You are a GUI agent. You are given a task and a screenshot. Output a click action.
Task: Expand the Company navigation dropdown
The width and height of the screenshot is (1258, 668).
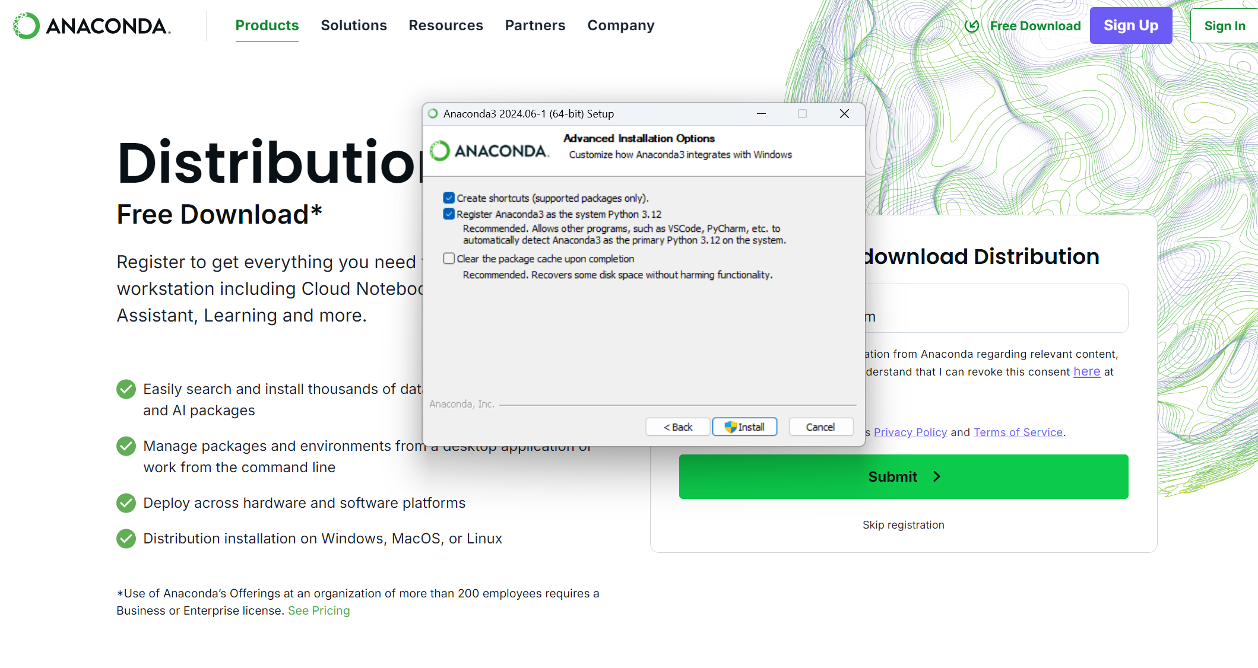pyautogui.click(x=621, y=26)
